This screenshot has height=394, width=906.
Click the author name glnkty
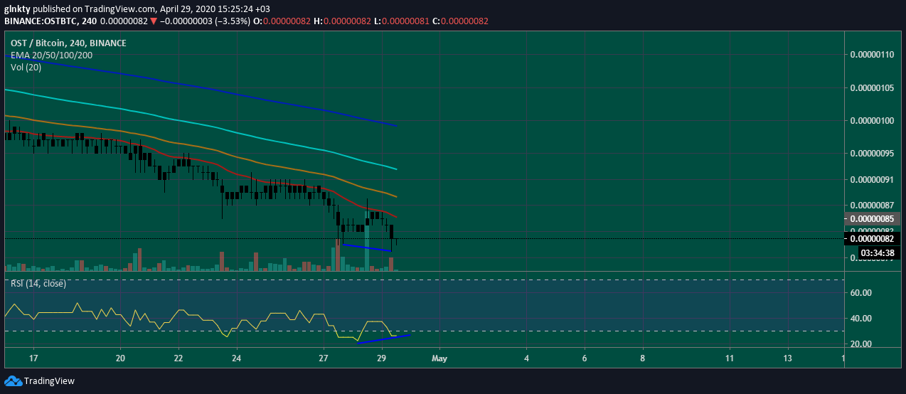click(18, 8)
